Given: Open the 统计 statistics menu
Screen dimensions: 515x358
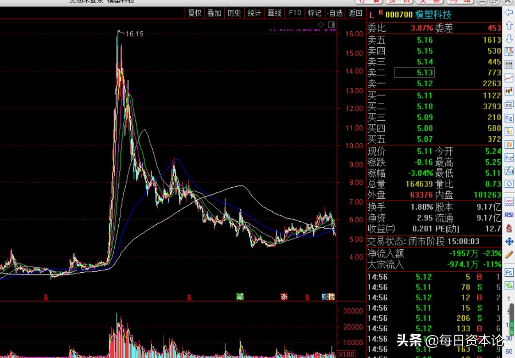Looking at the screenshot, I should tap(254, 13).
